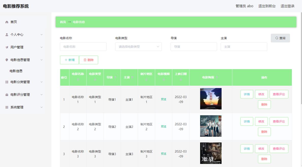The width and height of the screenshot is (302, 167).
Task: Click the 查询 search button
Action: pos(280,38)
